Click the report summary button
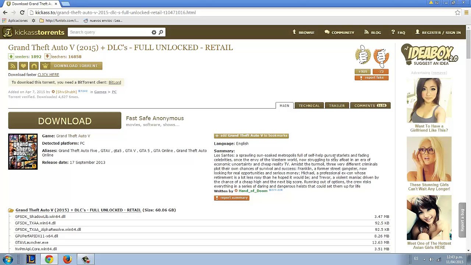 point(232,198)
